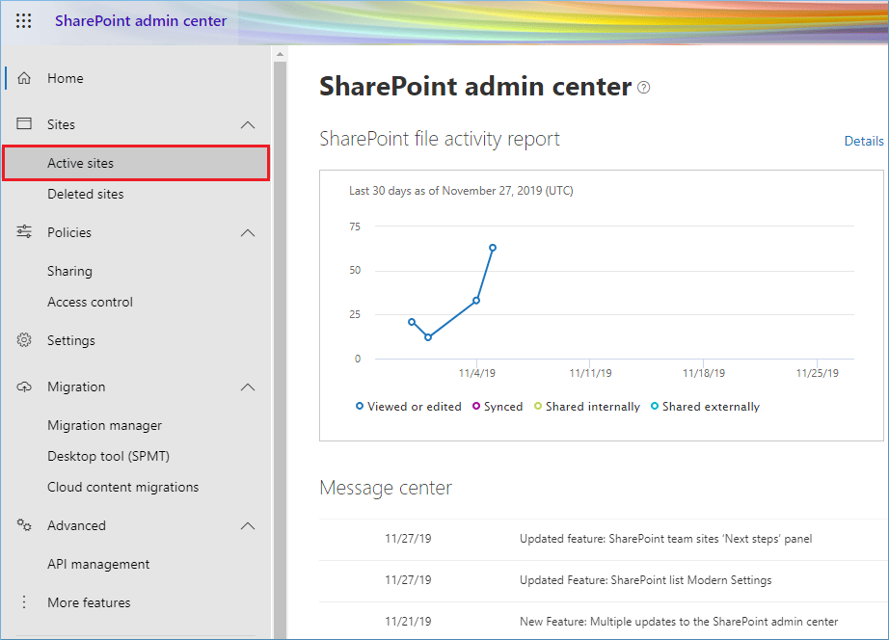The height and width of the screenshot is (640, 889).
Task: Open SharePoint list Modern Settings message
Action: pyautogui.click(x=646, y=580)
